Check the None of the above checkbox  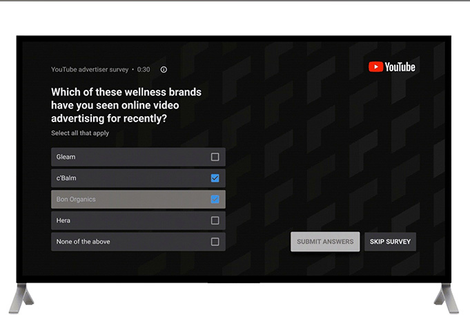coord(215,242)
